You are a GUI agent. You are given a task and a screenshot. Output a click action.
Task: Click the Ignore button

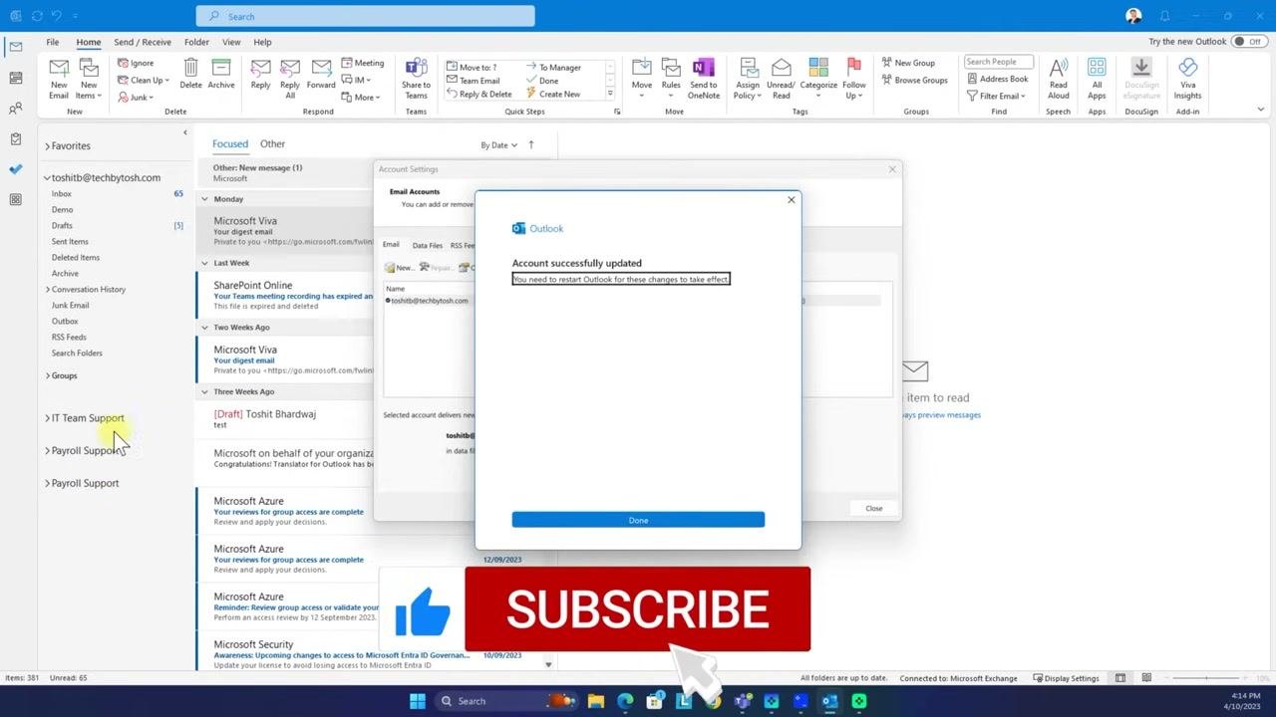pos(136,63)
